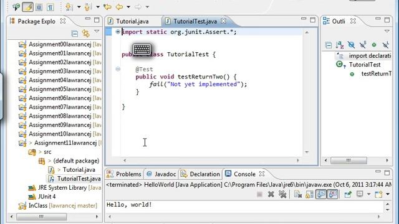Clear Console icon
The height and width of the screenshot is (224, 399).
(298, 195)
